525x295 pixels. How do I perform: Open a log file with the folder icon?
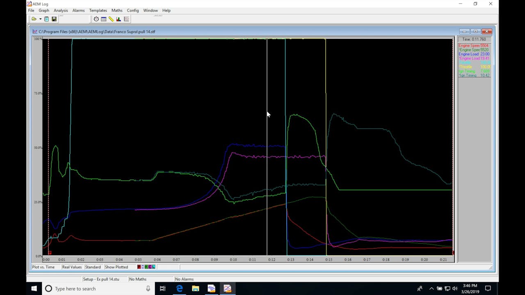[x=34, y=19]
